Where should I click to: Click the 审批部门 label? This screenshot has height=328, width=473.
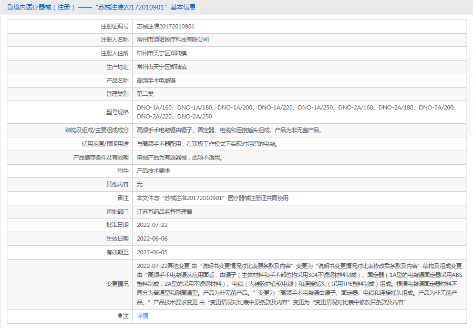click(x=117, y=212)
